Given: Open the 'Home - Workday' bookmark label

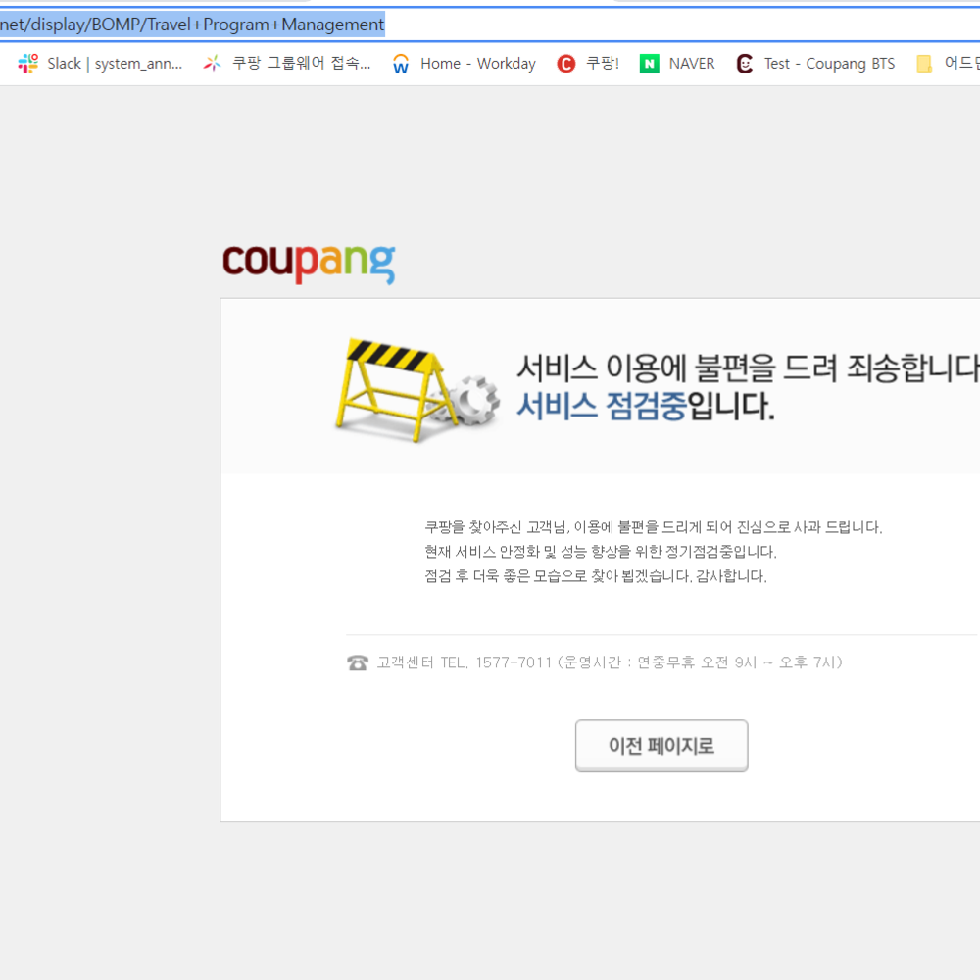Looking at the screenshot, I should click(477, 64).
